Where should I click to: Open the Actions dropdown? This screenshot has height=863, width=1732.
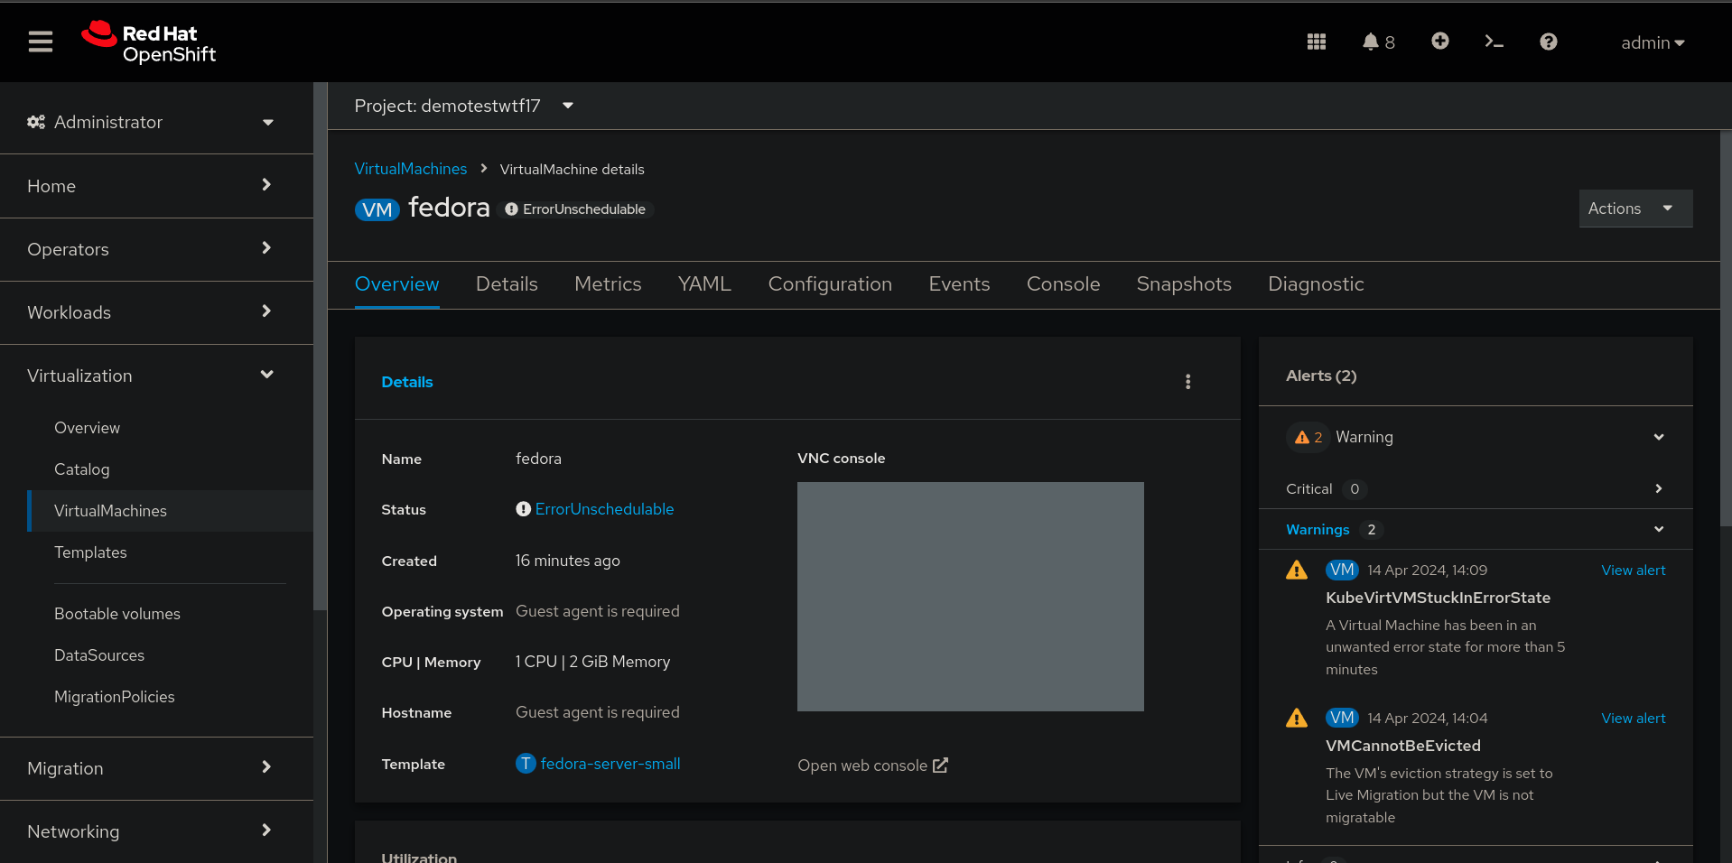tap(1634, 209)
